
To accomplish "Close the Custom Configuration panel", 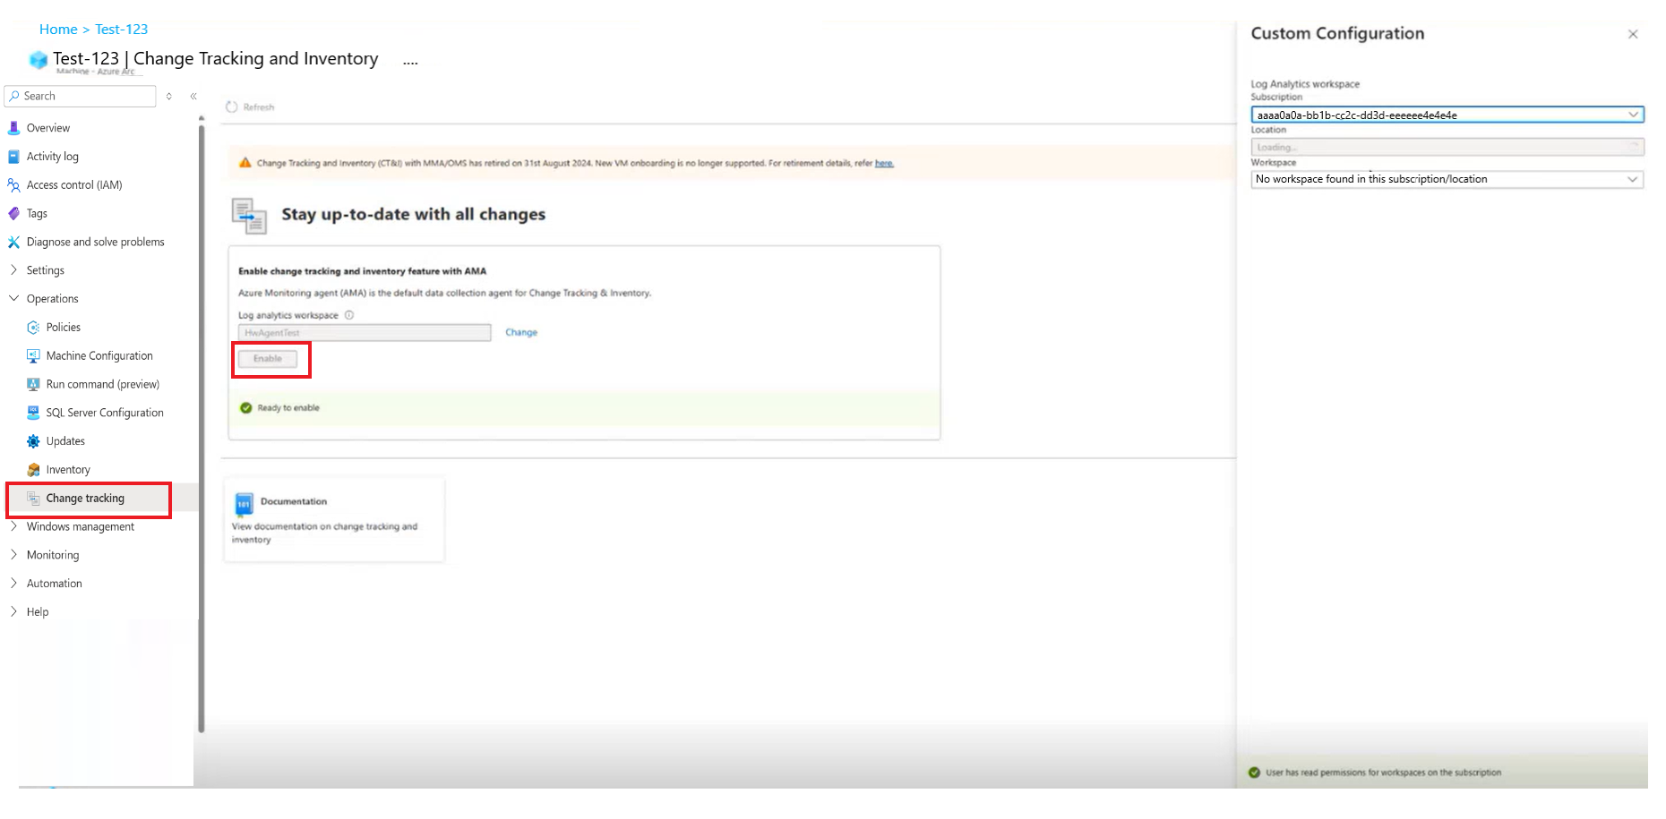I will [x=1633, y=34].
